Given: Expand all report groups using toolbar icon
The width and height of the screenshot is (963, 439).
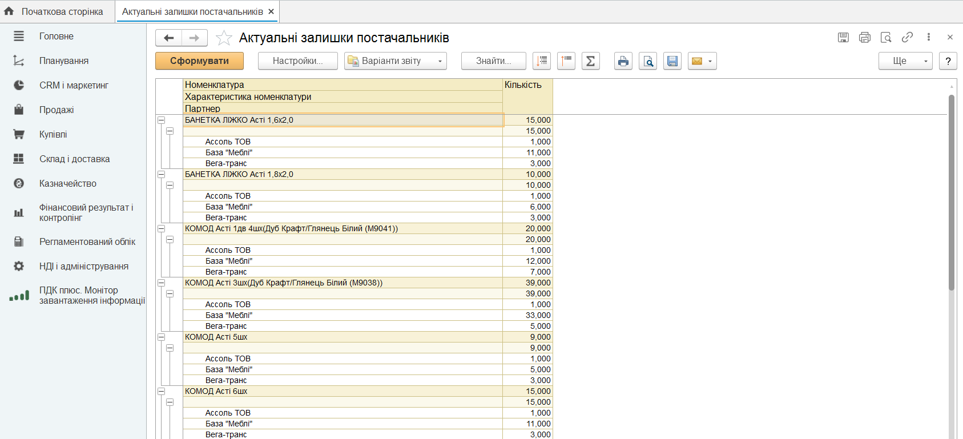Looking at the screenshot, I should pos(542,61).
